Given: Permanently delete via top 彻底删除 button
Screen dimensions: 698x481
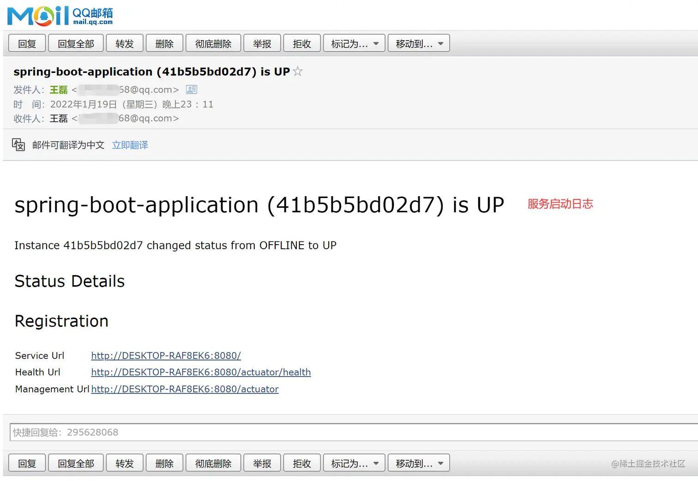Looking at the screenshot, I should tap(213, 43).
